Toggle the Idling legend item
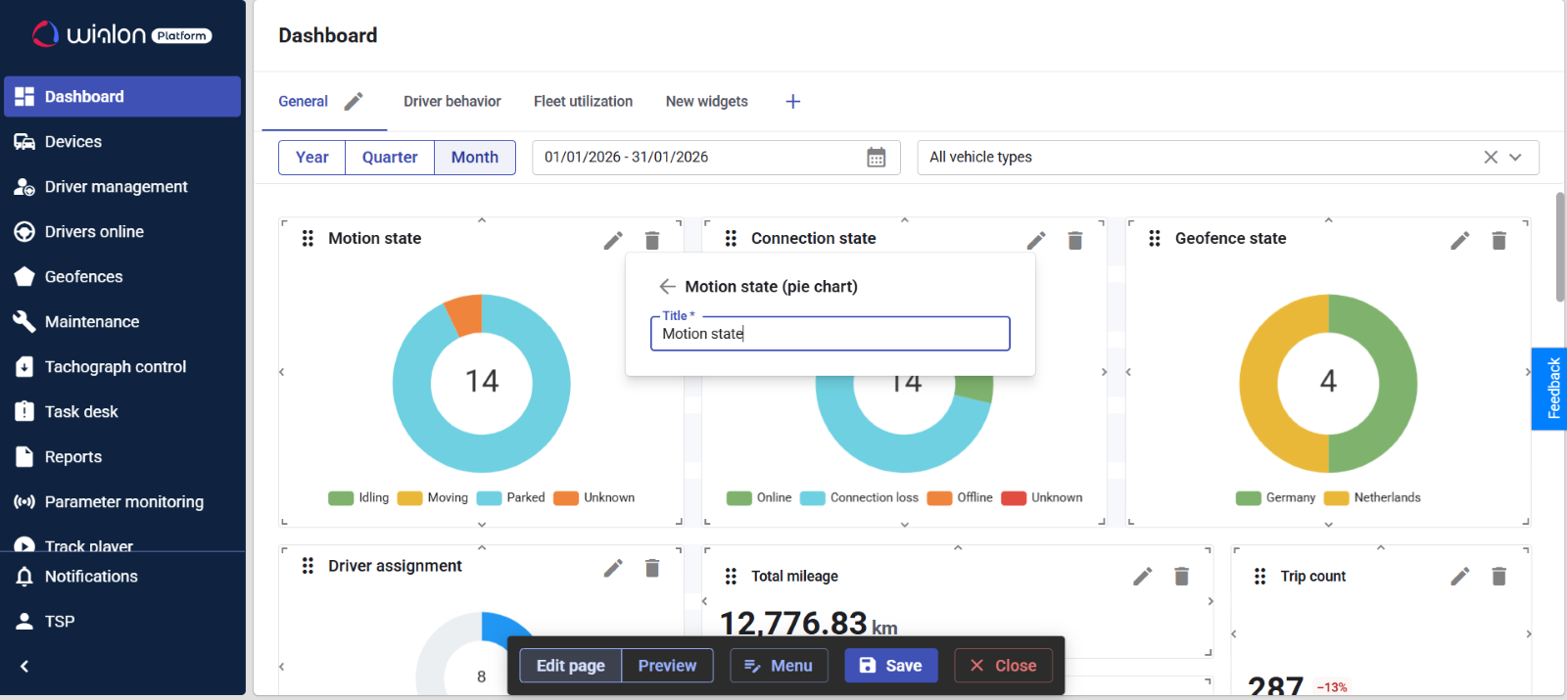1567x700 pixels. pos(358,497)
